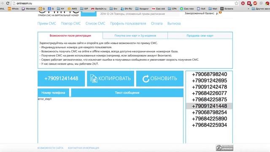Open the Смс new bookmark

click(187, 8)
